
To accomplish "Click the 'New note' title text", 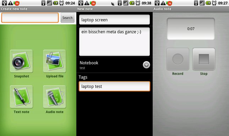I will 85,9.
